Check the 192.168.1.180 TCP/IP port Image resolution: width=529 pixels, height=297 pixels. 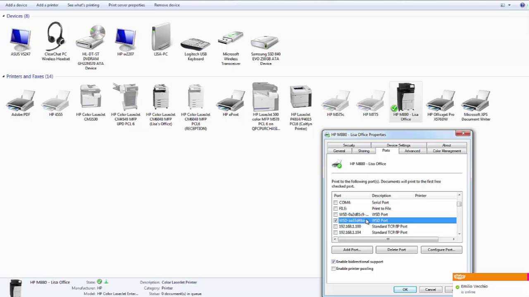[336, 226]
